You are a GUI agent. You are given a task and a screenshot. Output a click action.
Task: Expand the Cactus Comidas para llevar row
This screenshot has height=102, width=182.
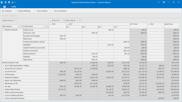pyautogui.click(x=3, y=95)
